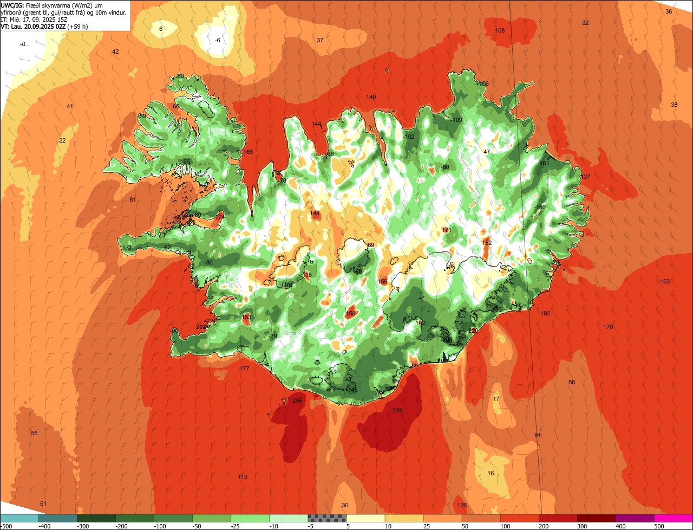Click the value 177 southwest of Iceland
This screenshot has width=693, height=530.
[244, 369]
